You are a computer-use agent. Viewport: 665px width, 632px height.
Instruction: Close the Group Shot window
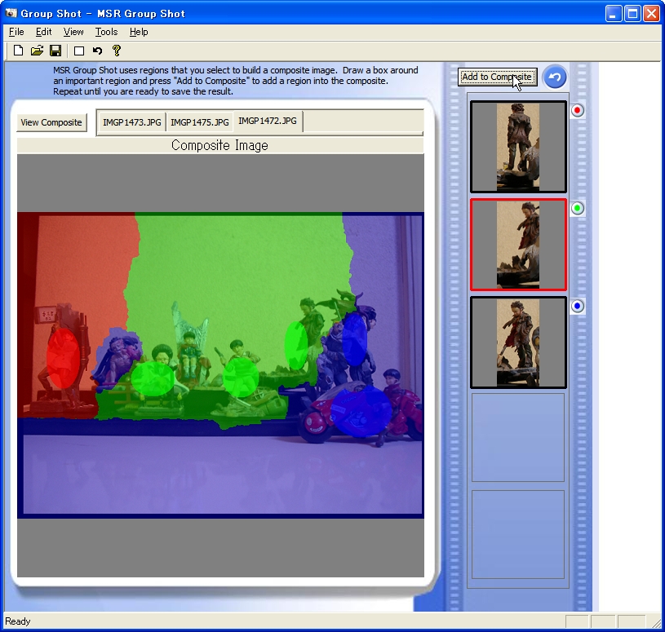[651, 14]
